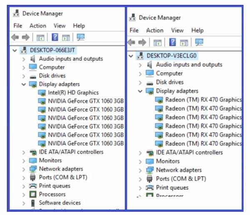Click Show/Hide console tree icon in left window
Image resolution: width=250 pixels, height=215 pixels.
tap(40, 38)
